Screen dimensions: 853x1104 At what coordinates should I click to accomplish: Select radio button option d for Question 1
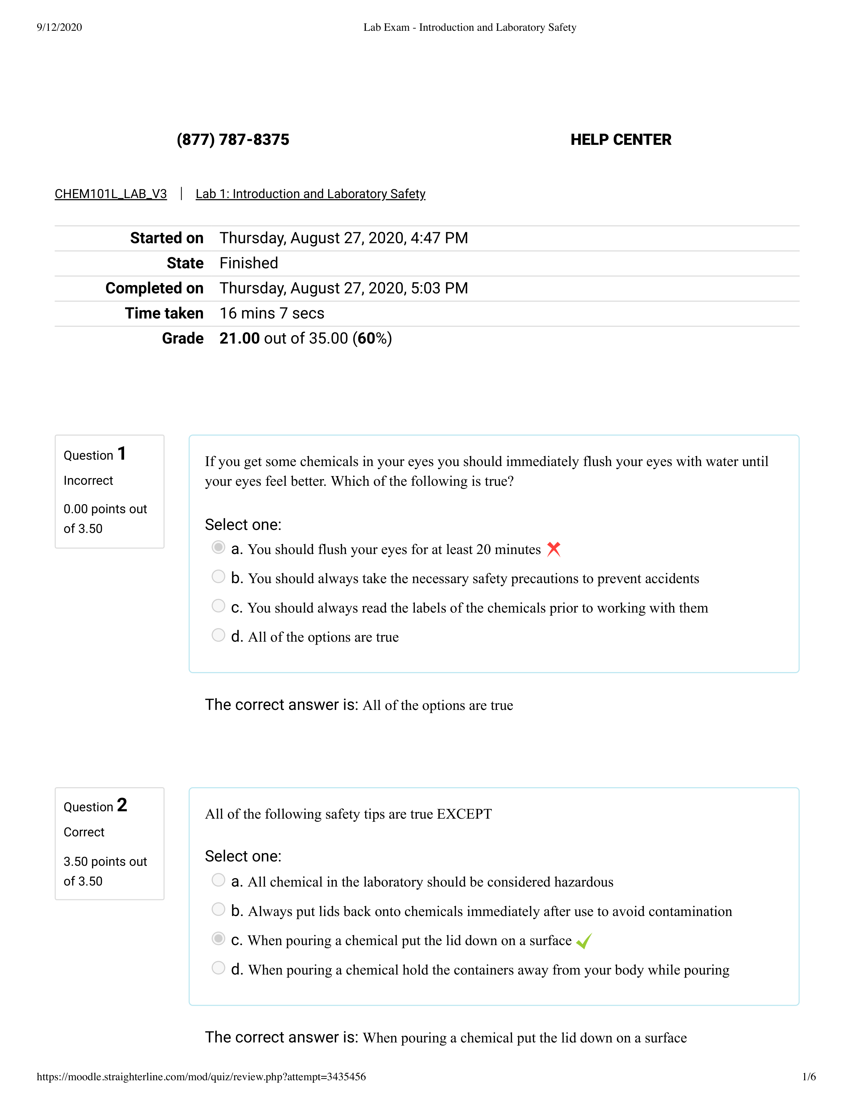(x=219, y=637)
